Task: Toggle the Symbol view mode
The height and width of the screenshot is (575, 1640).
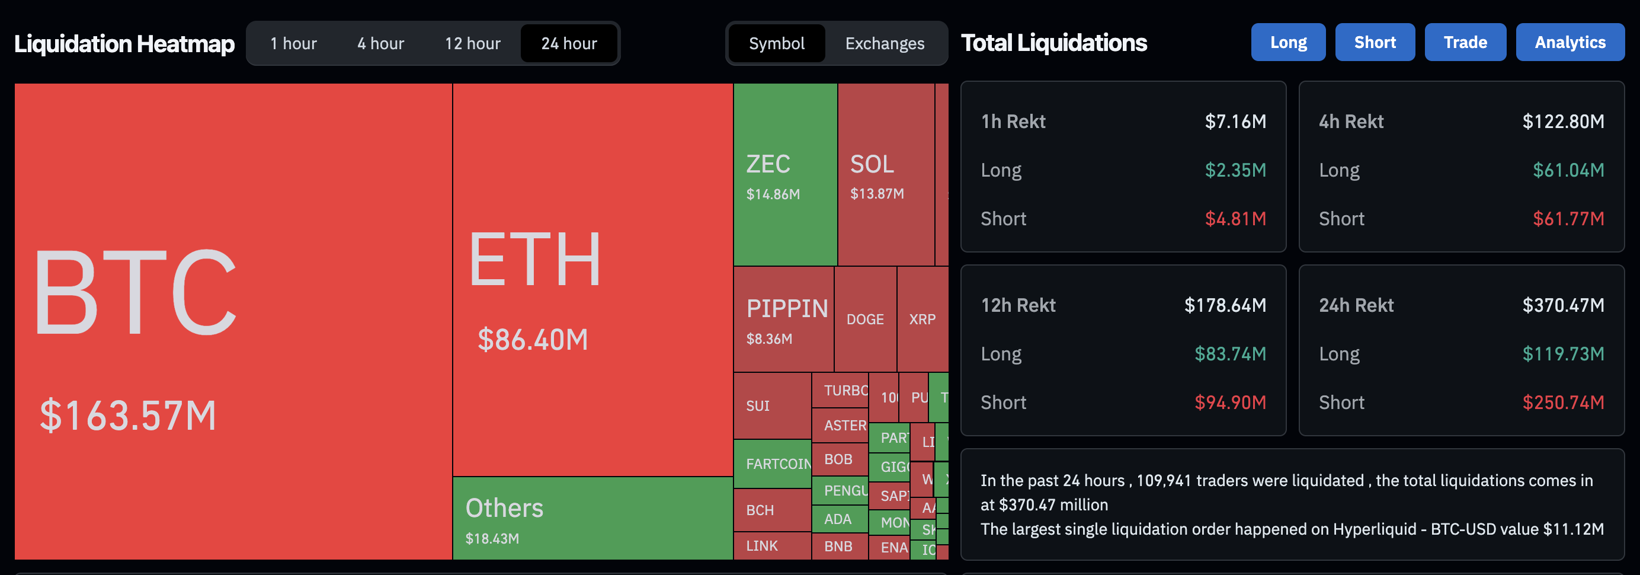Action: pyautogui.click(x=777, y=43)
